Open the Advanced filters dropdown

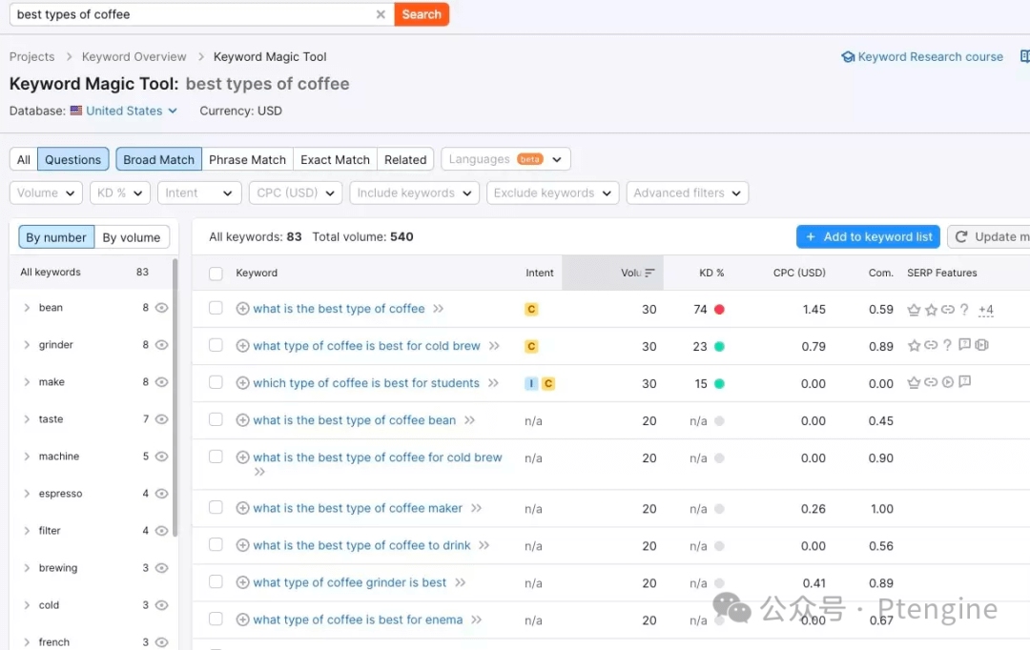(x=687, y=193)
